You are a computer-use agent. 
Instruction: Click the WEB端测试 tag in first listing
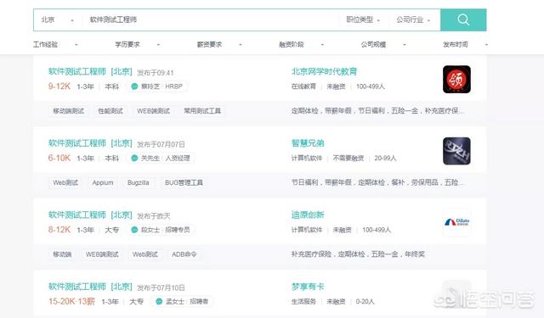[x=153, y=111]
